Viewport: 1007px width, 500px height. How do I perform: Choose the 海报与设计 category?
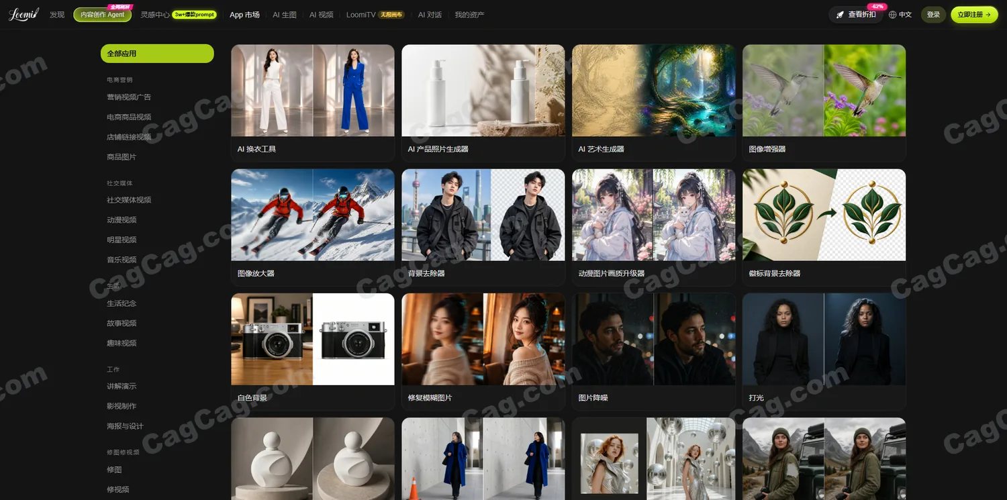126,426
